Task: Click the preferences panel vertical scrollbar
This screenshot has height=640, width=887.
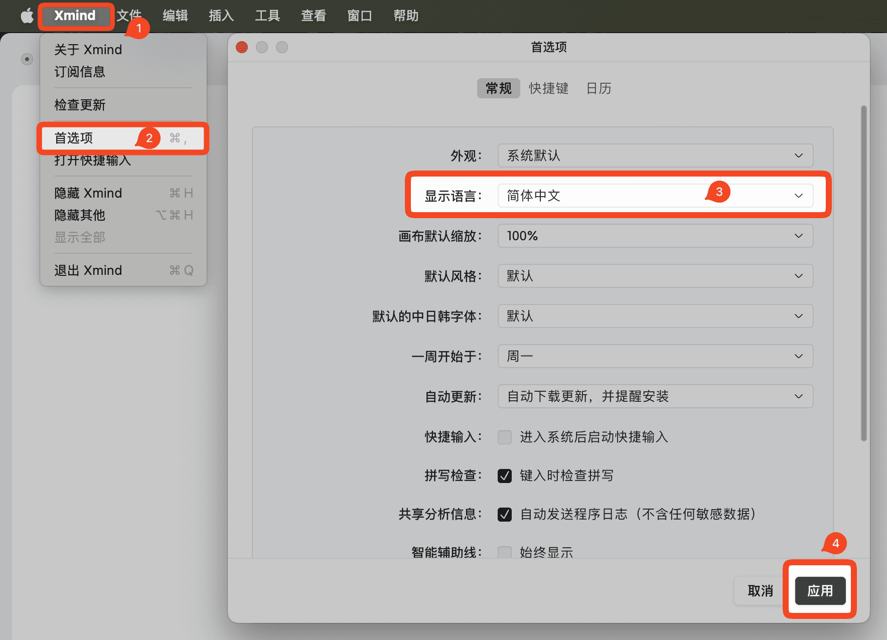Action: [864, 273]
